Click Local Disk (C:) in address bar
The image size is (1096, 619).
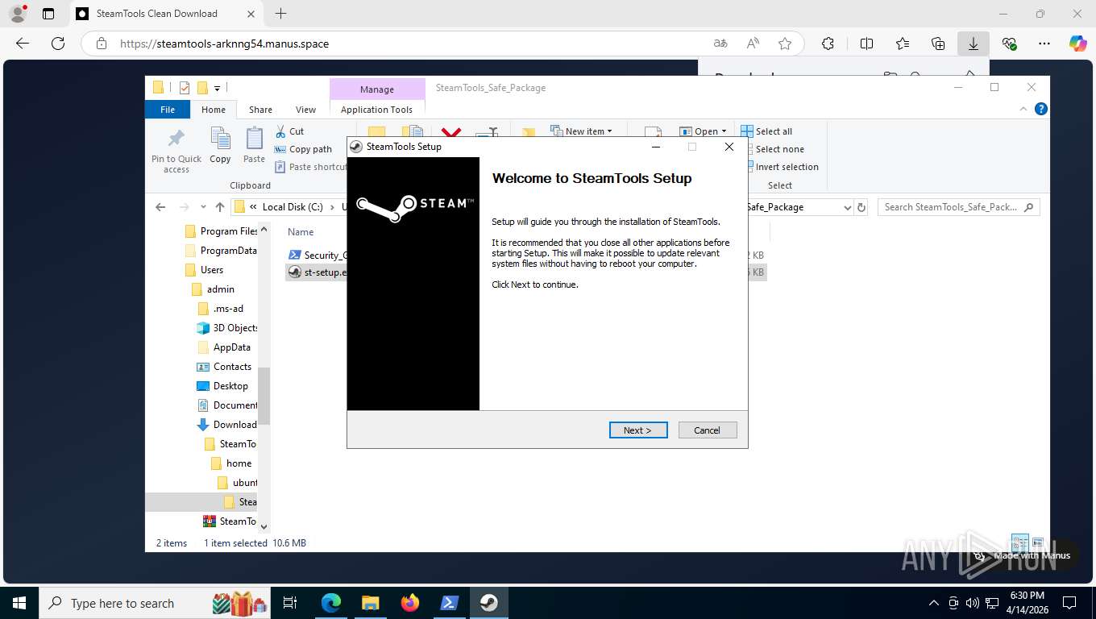tap(293, 207)
